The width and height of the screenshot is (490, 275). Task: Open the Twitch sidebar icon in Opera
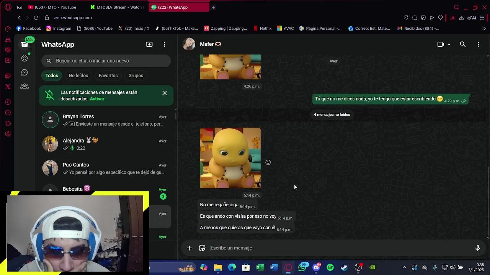[8, 76]
